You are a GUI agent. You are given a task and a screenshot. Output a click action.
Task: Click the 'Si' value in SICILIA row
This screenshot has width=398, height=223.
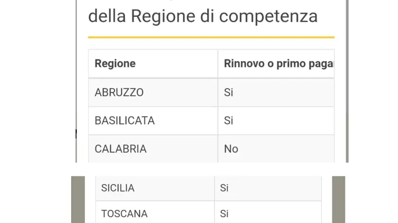pos(224,188)
